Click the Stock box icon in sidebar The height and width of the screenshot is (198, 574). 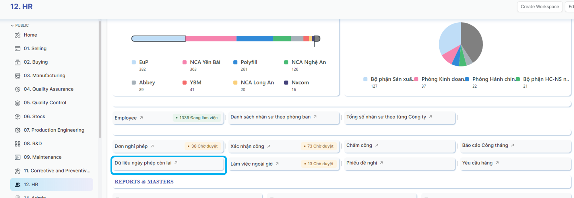coord(18,117)
